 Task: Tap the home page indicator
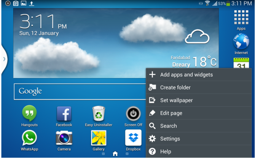pos(115,153)
